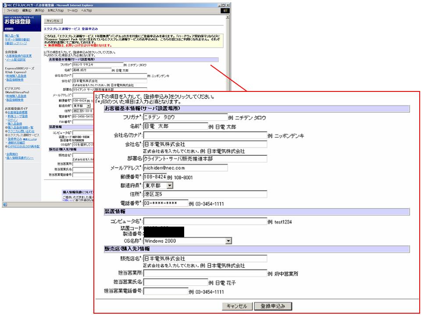The width and height of the screenshot is (421, 315).
Task: Click the browser page's vertical scrollbar up arrow
Action: click(228, 17)
